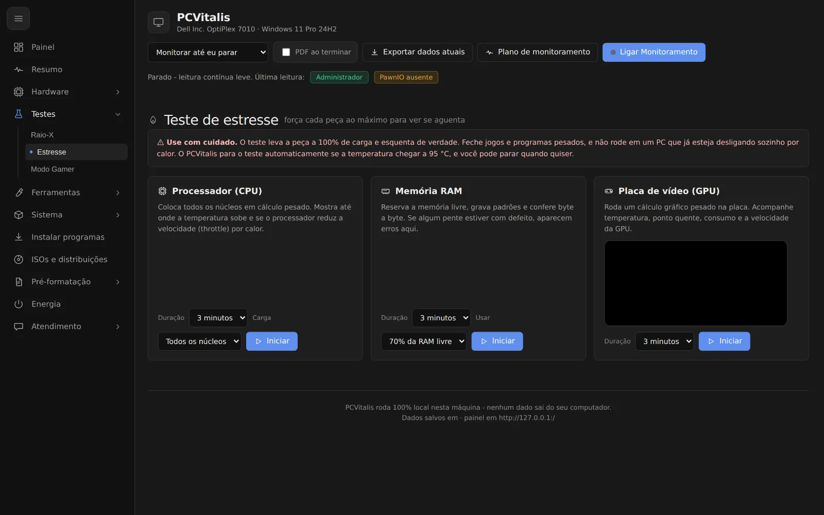Viewport: 824px width, 515px height.
Task: Click the Painel dashboard icon
Action: pos(19,47)
